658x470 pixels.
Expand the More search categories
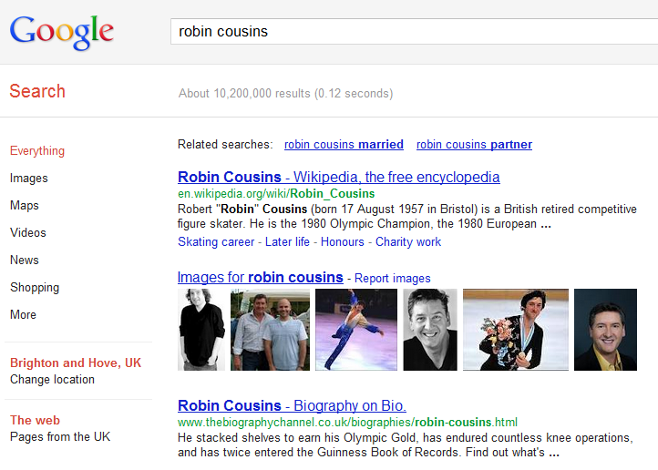[x=24, y=315]
